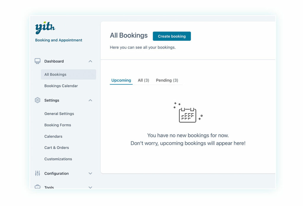This screenshot has height=206, width=303.
Task: Expand the Tools section chevron
Action: (90, 187)
